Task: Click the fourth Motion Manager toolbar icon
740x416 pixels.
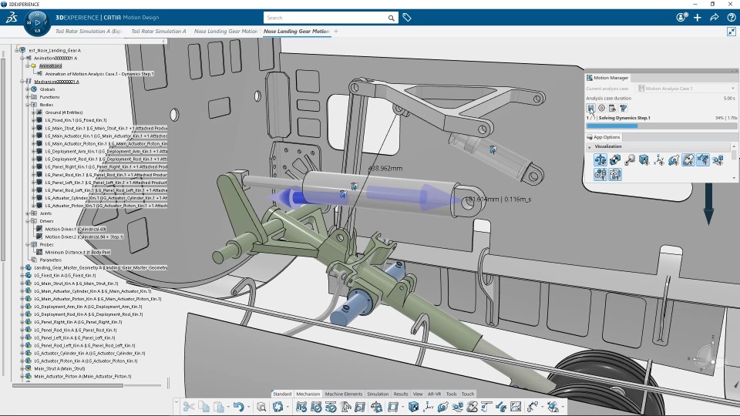Action: pos(623,108)
